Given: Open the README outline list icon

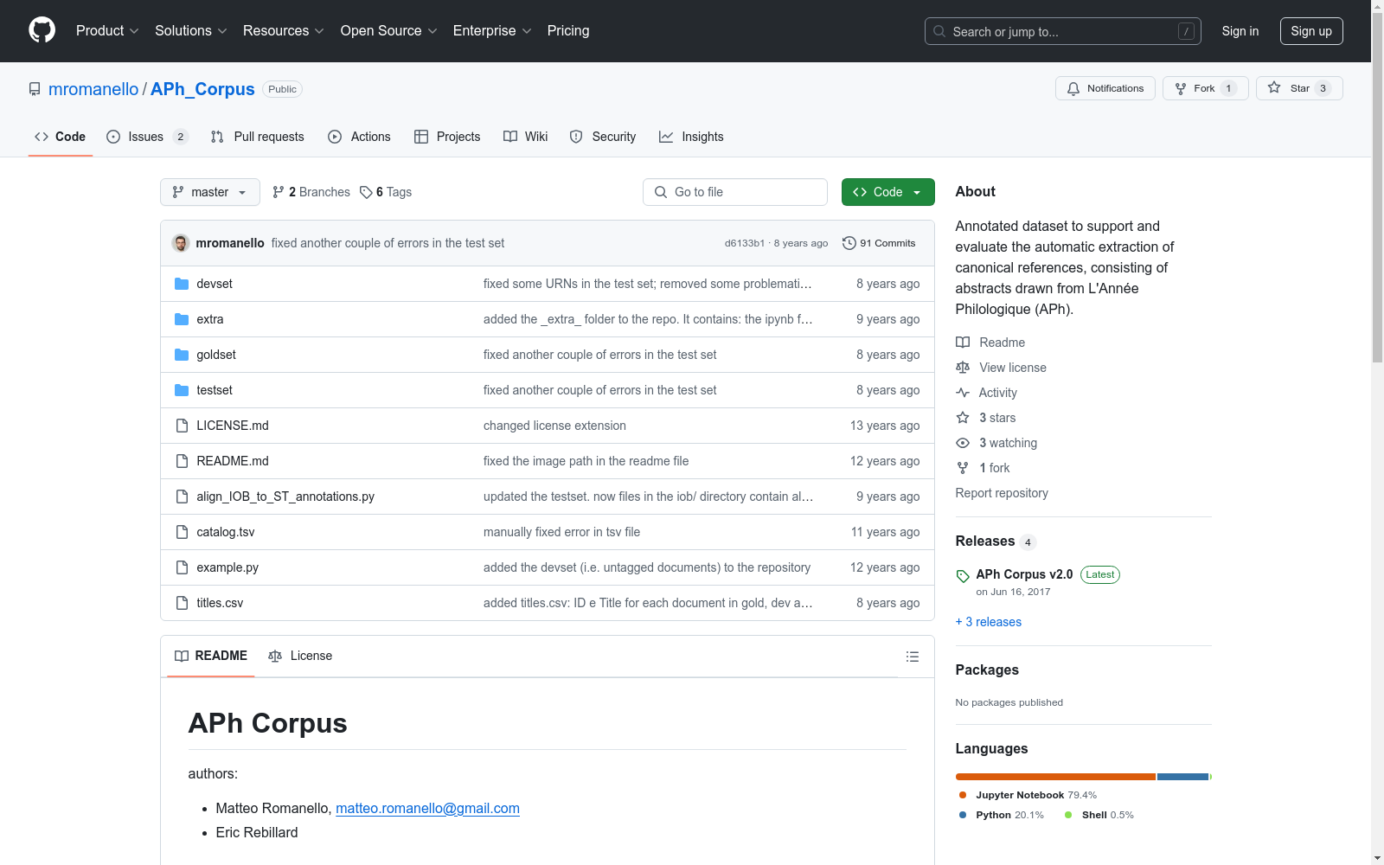Looking at the screenshot, I should point(912,657).
